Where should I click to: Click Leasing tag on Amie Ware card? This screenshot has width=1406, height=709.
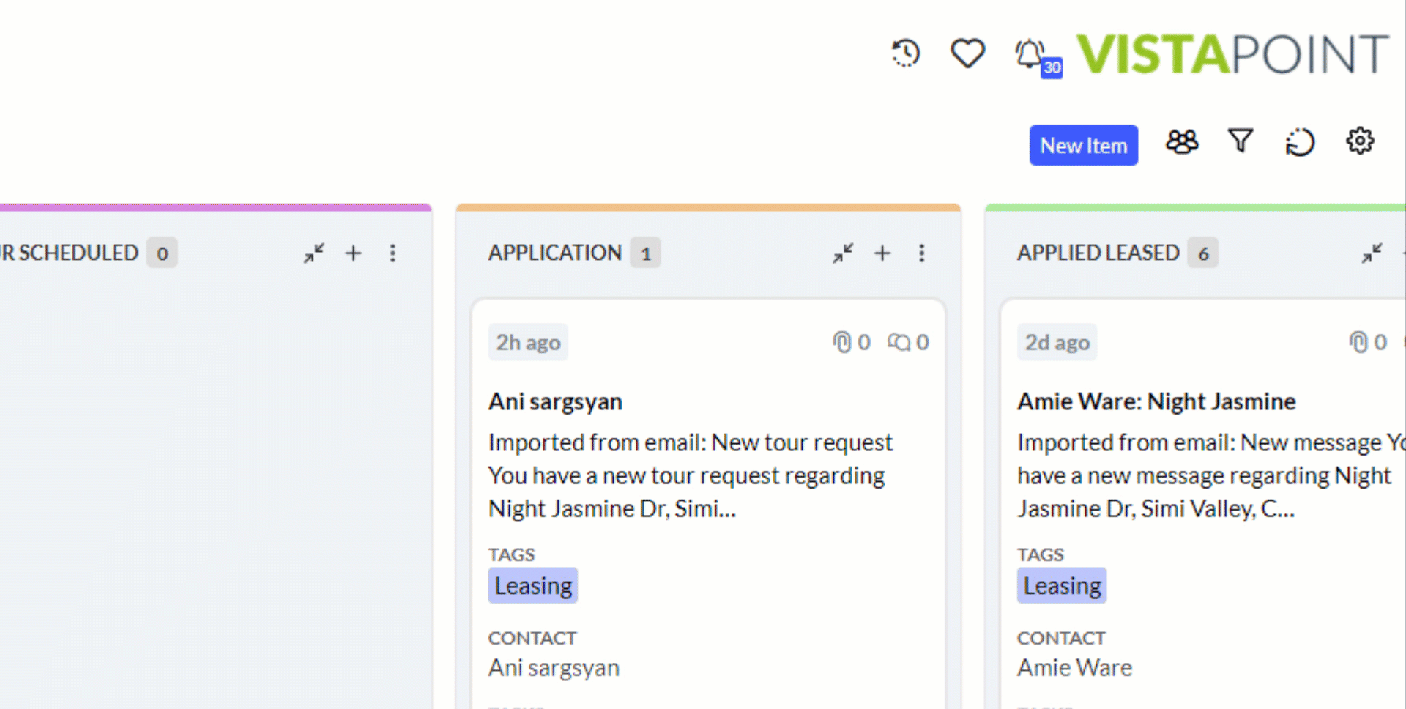coord(1062,586)
